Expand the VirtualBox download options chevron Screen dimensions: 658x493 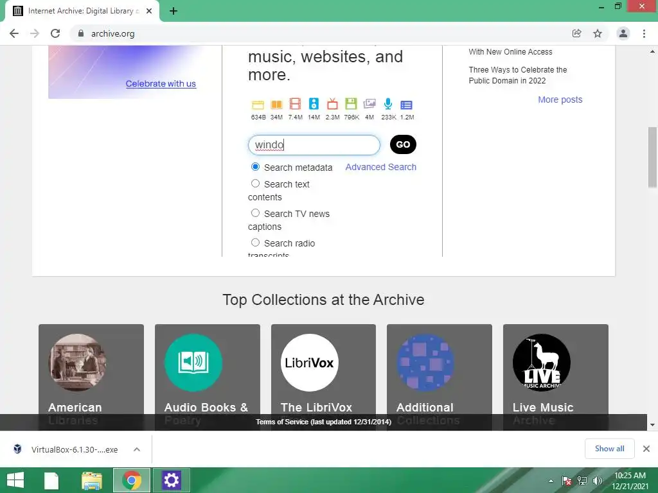pos(137,449)
